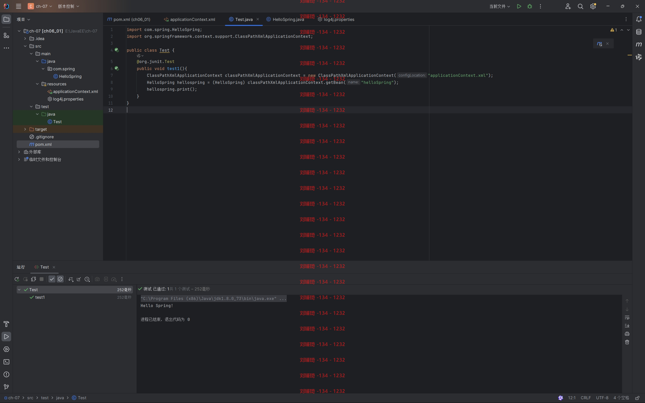
Task: Clear all console output trash icon
Action: (x=627, y=342)
